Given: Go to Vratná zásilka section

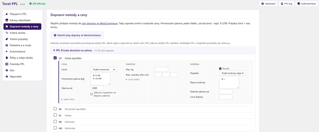Looking at the screenshot, I should (x=22, y=33).
